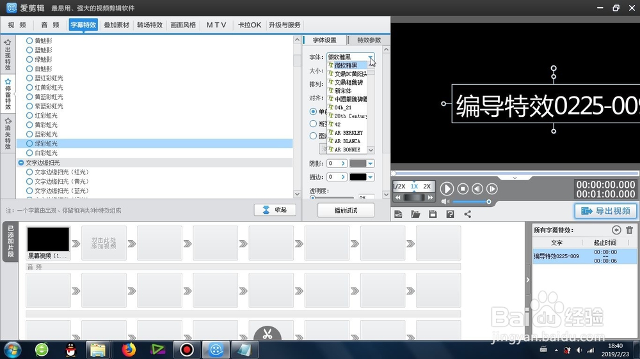Click the scissors cut button on the timeline

pos(268,334)
